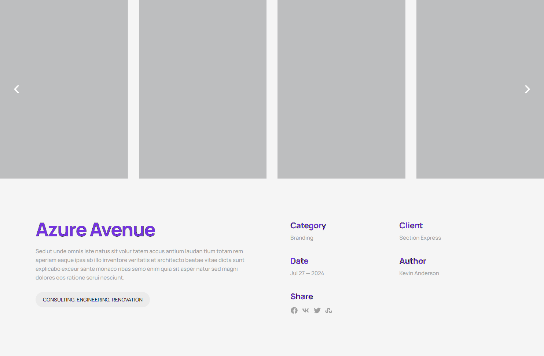Viewport: 544px width, 356px height.
Task: Open the Engineering tag
Action: tap(93, 300)
